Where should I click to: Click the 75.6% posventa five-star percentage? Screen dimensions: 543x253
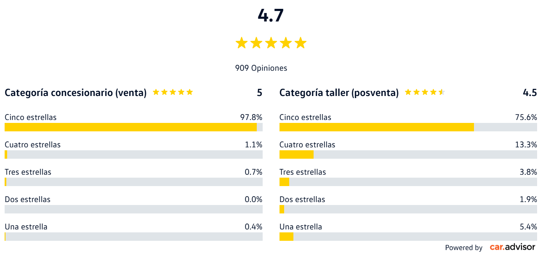(x=526, y=117)
